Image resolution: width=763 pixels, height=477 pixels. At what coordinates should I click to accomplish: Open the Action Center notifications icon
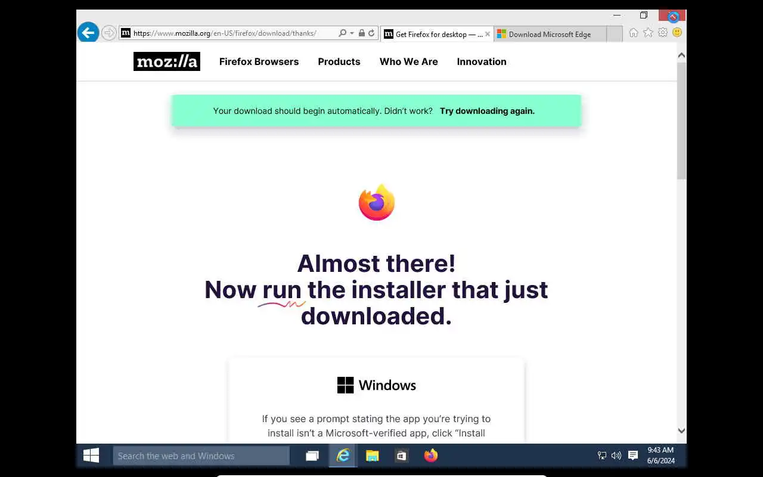(x=633, y=456)
